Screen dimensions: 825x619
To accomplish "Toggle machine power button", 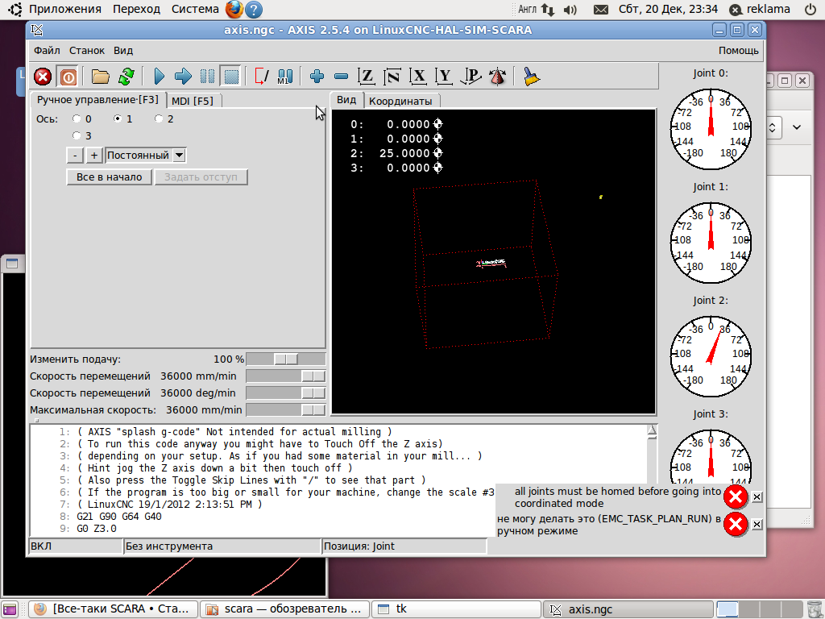I will coord(68,77).
